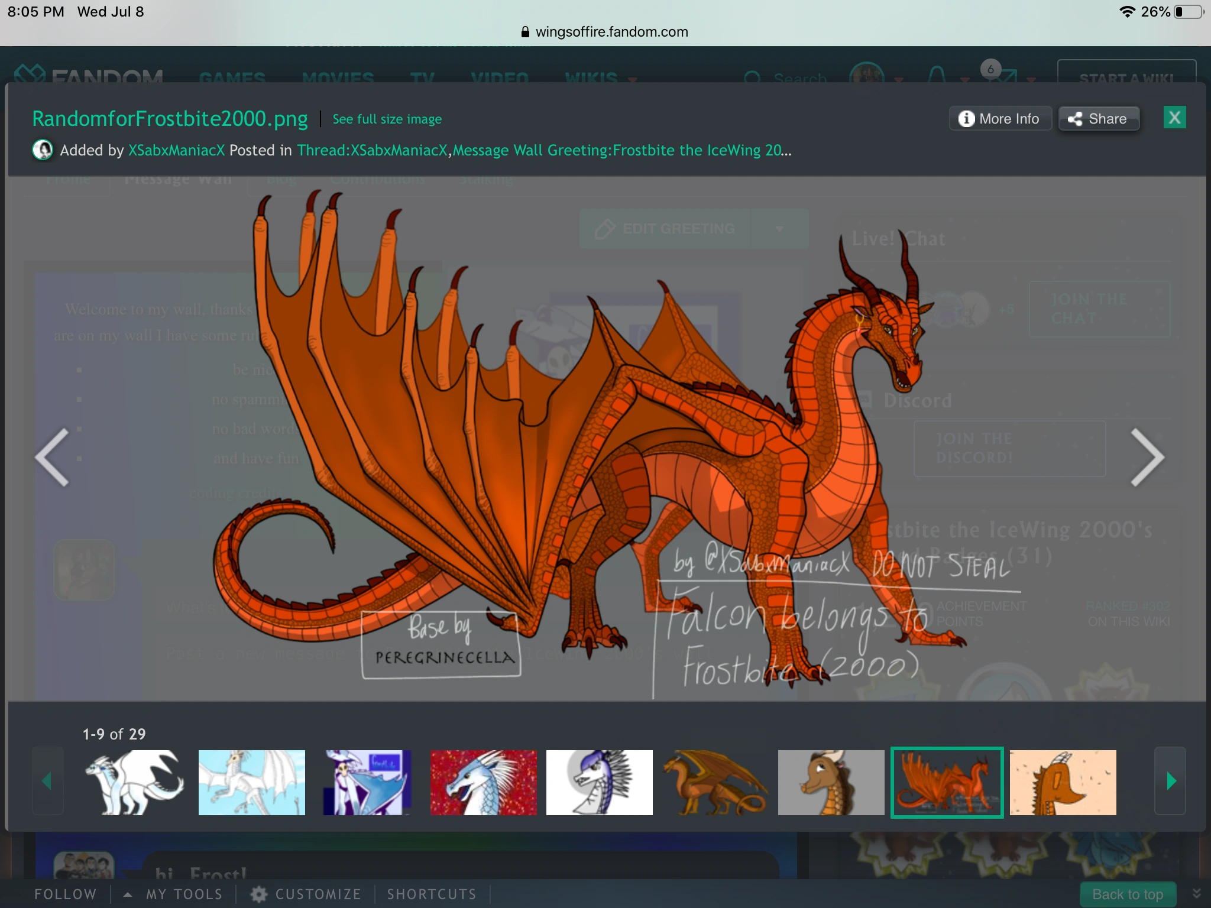Go to the previous image with the left arrow
Screen dimensions: 1211x908
tap(53, 457)
